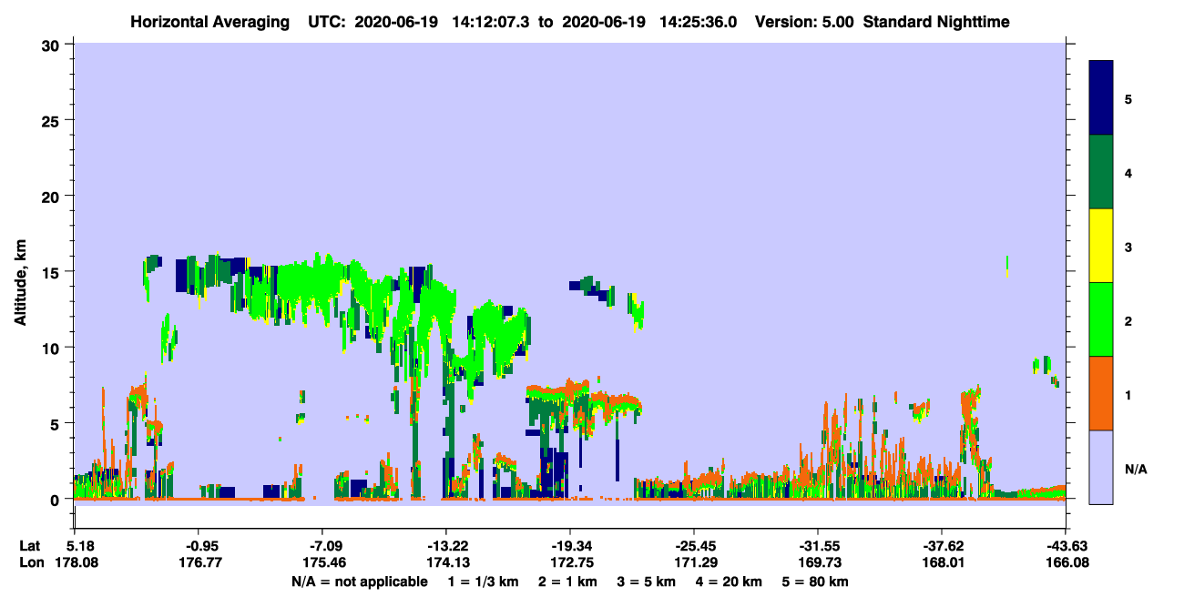This screenshot has height=607, width=1184.
Task: Click the 'Lon' row label
Action: click(30, 563)
